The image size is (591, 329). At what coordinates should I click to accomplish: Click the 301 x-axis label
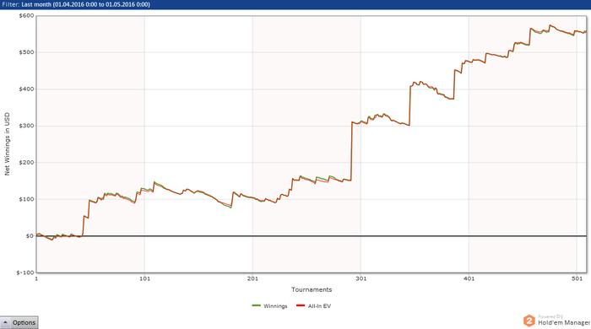(x=361, y=279)
